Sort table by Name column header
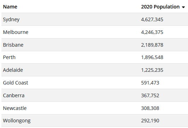This screenshot has width=188, height=128. pos(10,7)
